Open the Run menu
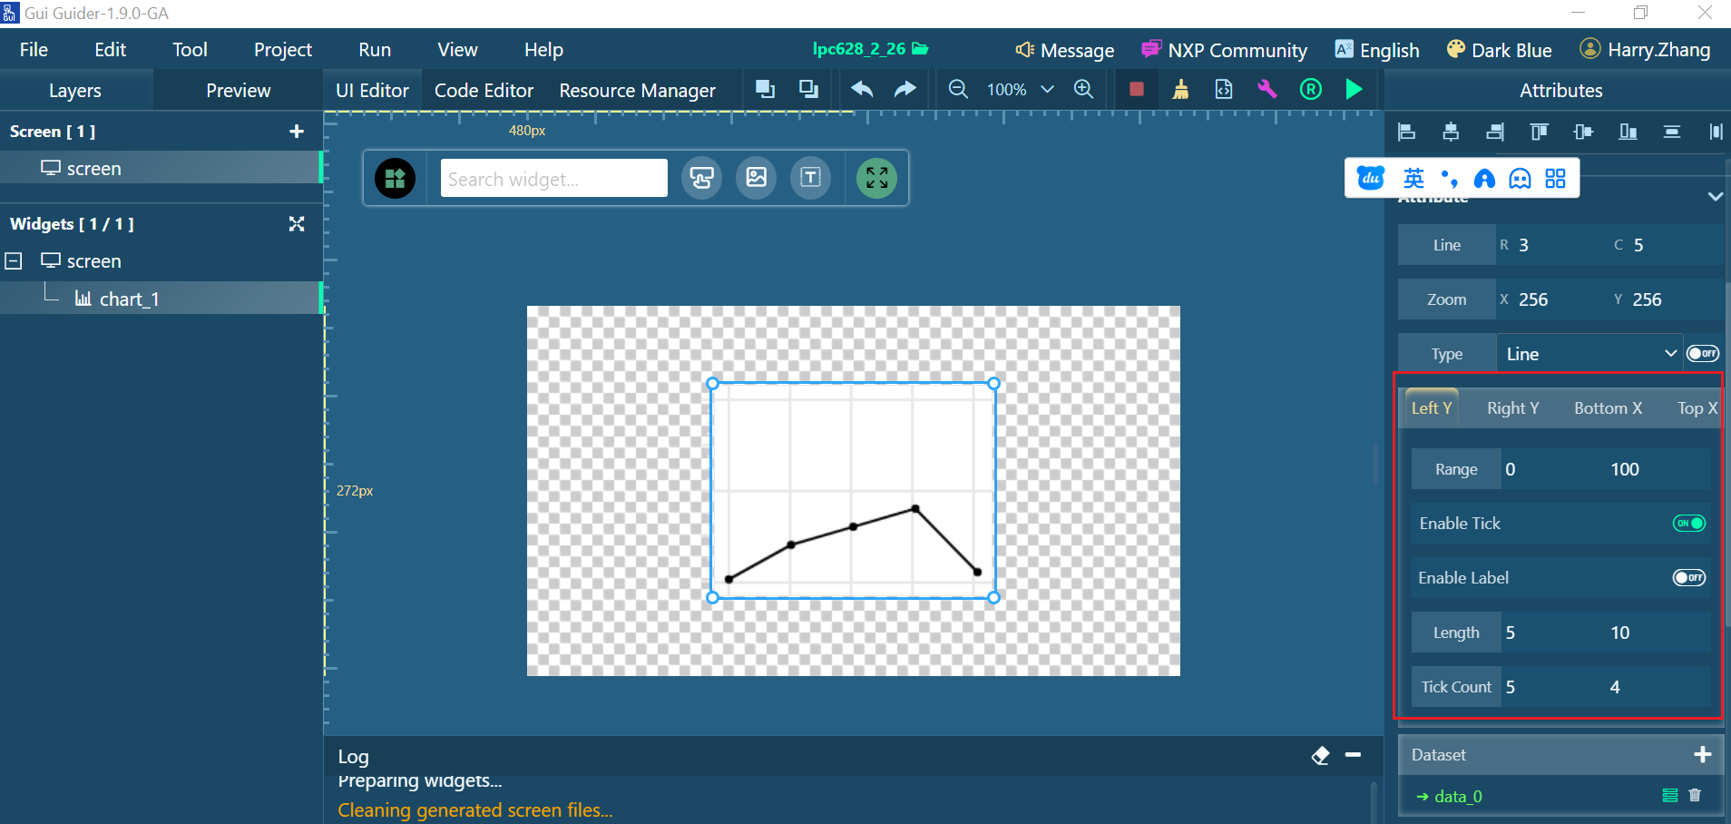This screenshot has width=1731, height=824. point(375,50)
